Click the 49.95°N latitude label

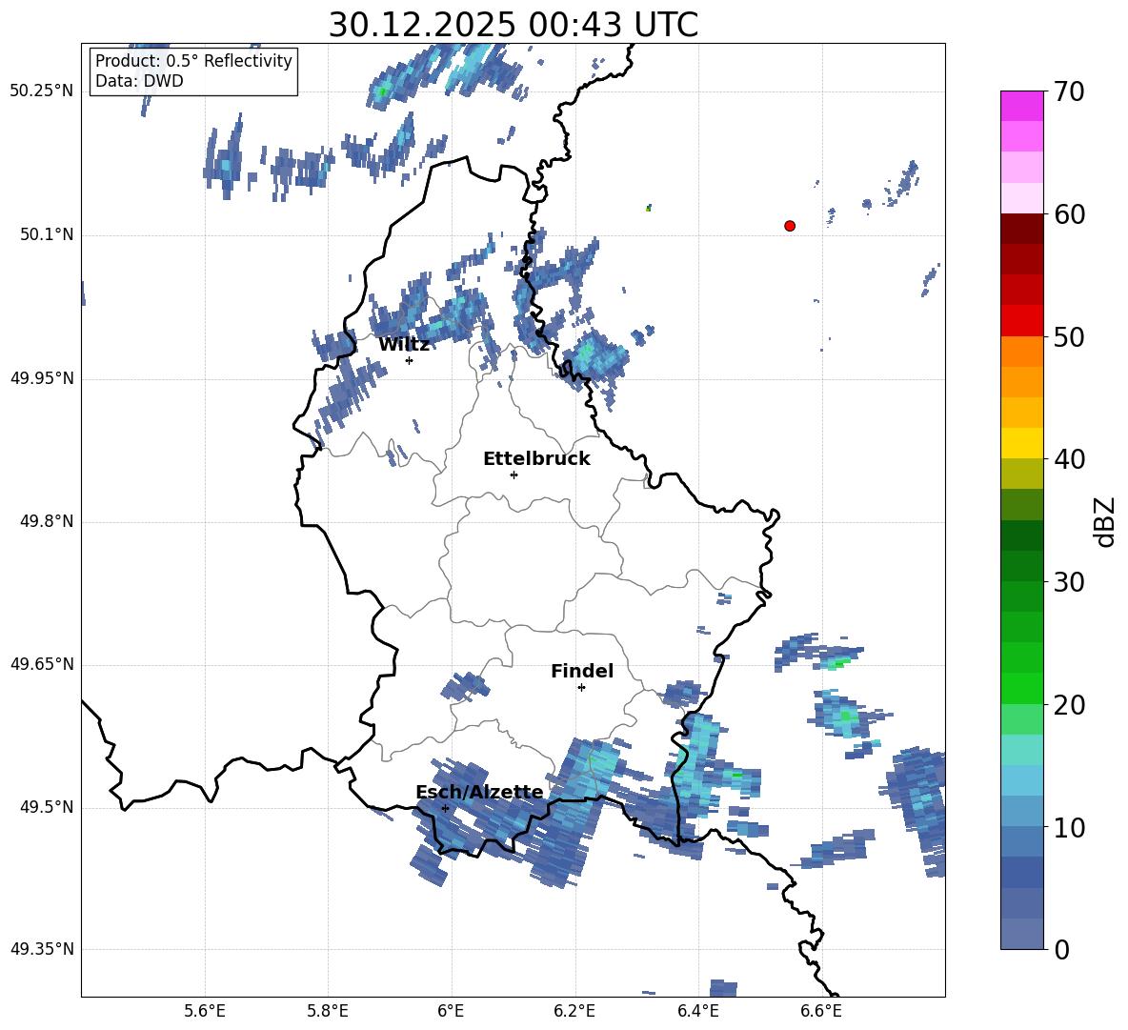42,378
